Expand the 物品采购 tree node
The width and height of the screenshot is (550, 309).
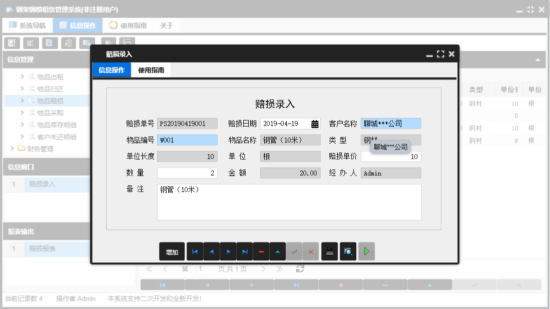pyautogui.click(x=23, y=112)
